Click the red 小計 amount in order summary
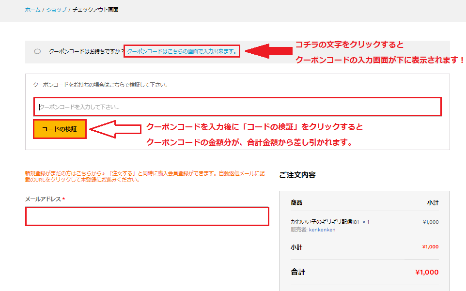The width and height of the screenshot is (466, 291). coord(430,247)
